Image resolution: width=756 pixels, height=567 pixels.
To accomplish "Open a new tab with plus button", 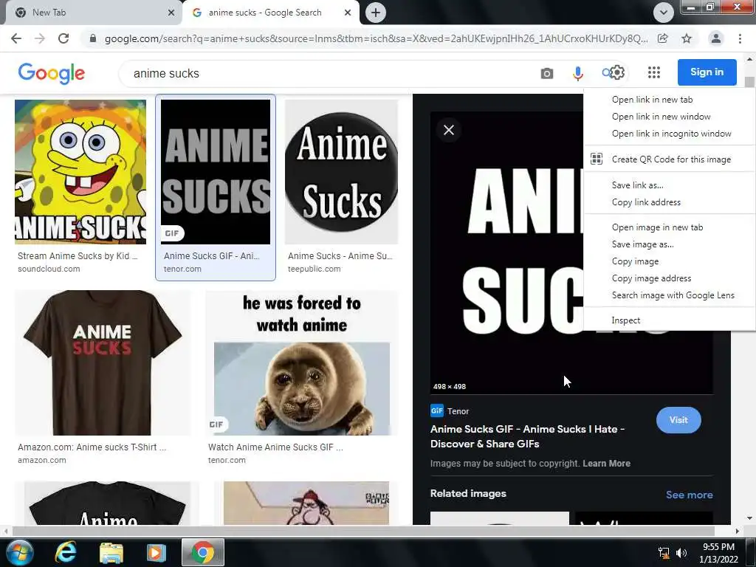I will point(376,13).
